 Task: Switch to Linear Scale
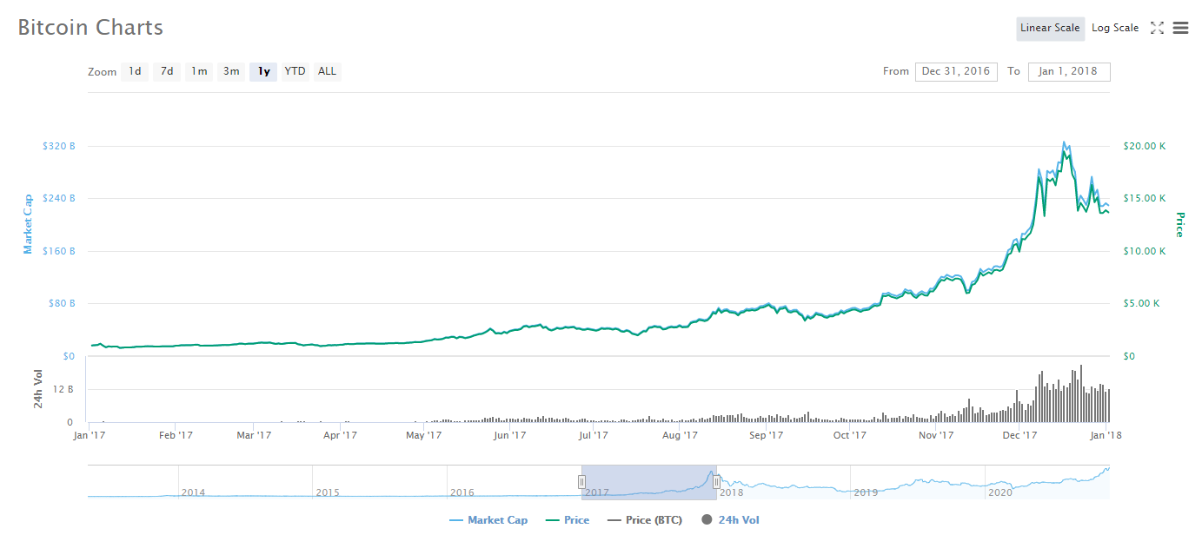click(1050, 28)
